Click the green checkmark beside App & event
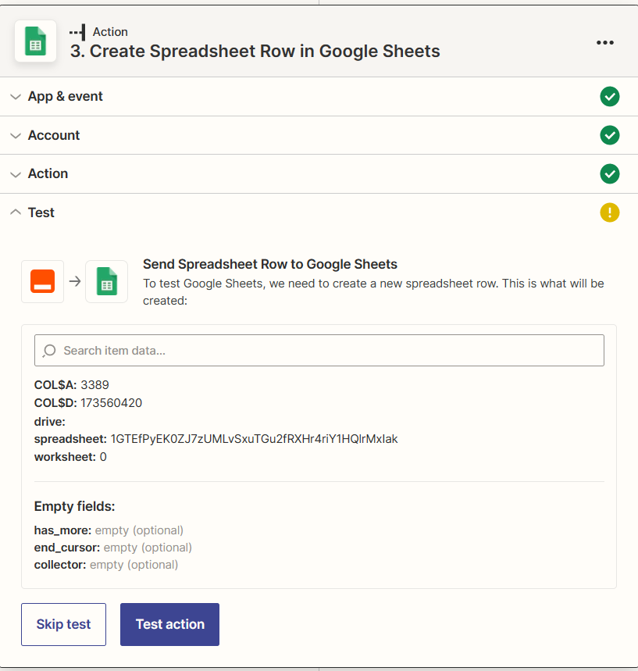 [x=609, y=97]
